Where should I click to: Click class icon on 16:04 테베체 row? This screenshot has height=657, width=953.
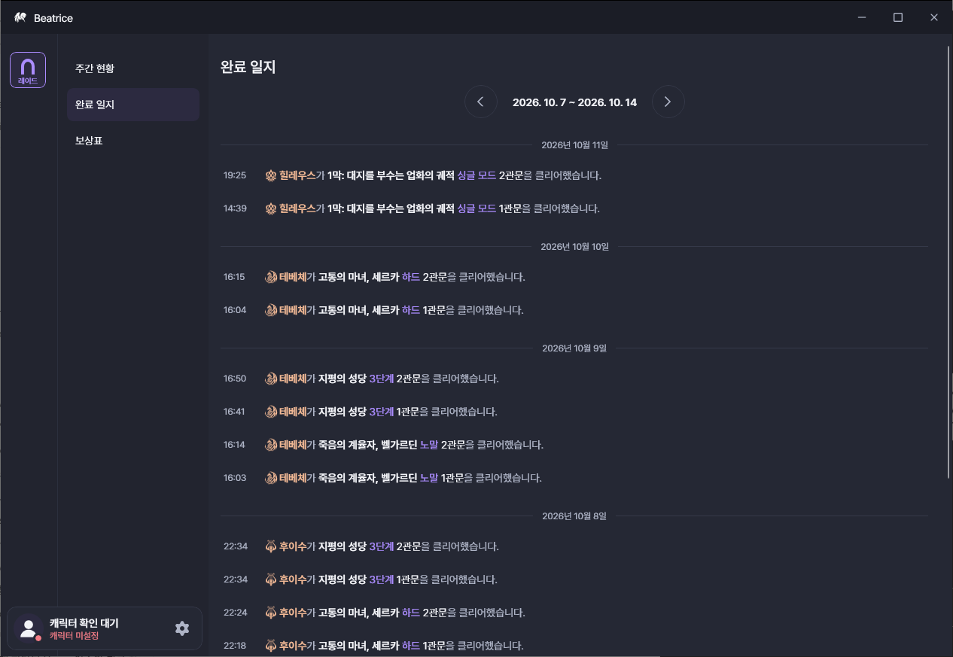(271, 310)
